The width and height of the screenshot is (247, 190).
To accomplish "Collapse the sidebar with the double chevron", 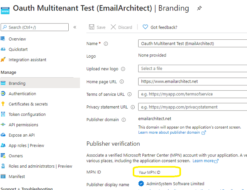I will coord(75,27).
